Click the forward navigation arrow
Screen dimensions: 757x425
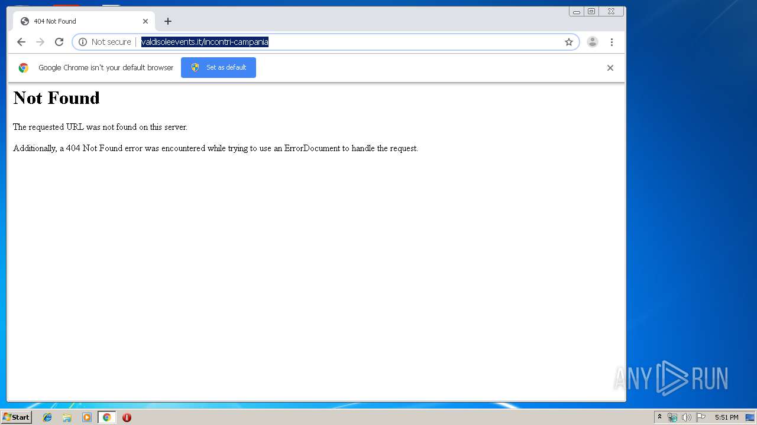click(40, 42)
